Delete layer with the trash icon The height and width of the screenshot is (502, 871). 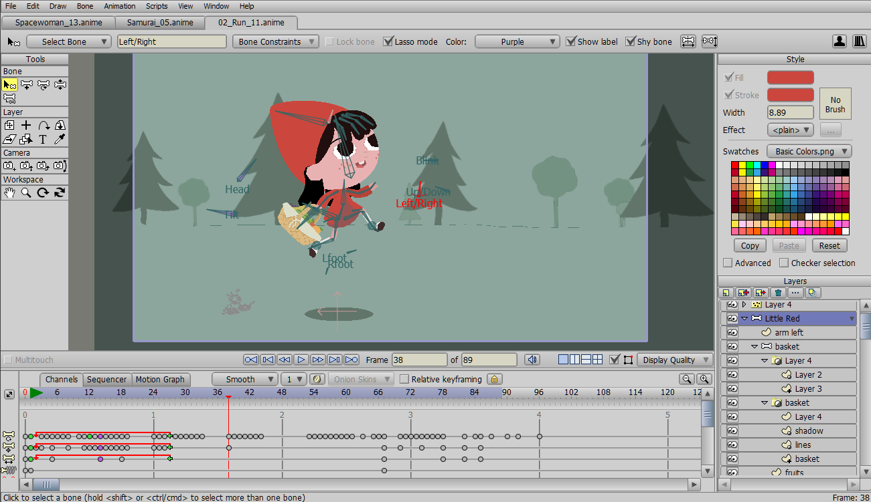pos(777,293)
